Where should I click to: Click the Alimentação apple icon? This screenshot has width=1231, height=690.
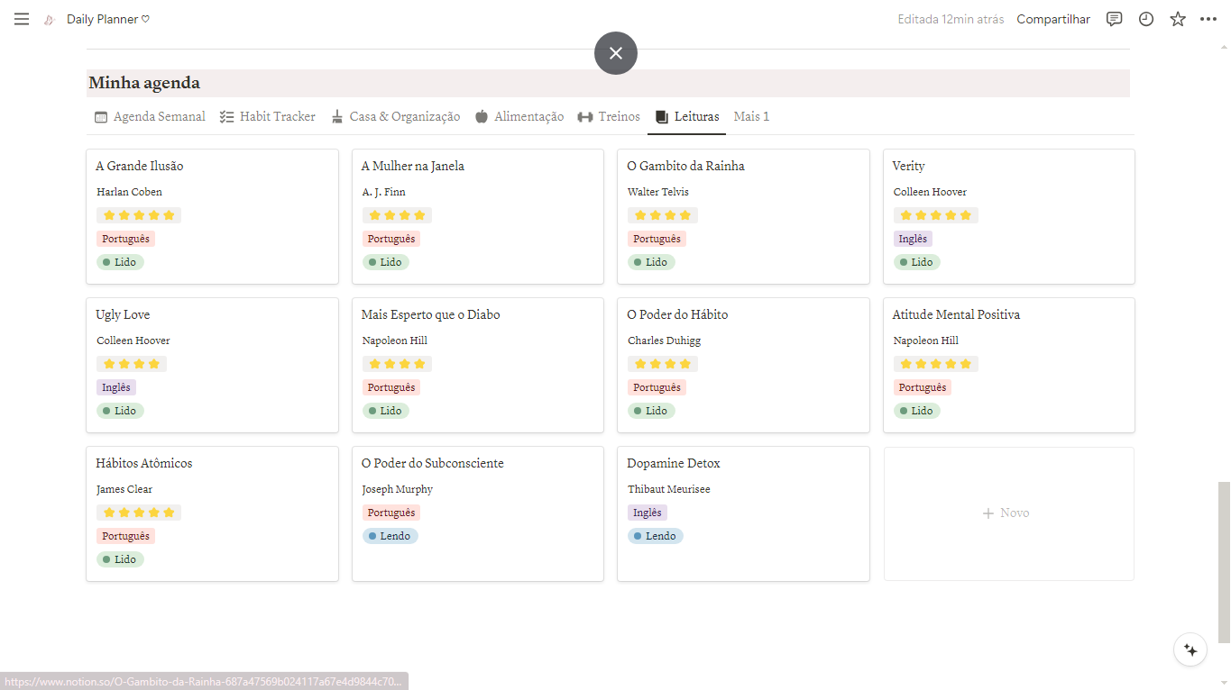[x=482, y=117]
